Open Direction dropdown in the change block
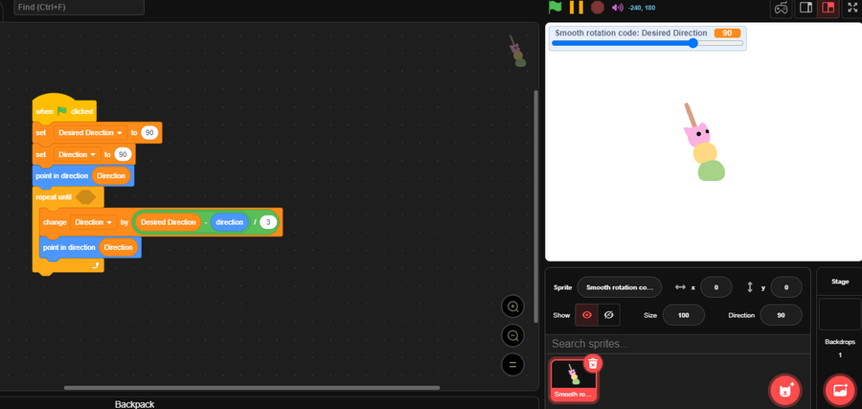 coord(94,222)
